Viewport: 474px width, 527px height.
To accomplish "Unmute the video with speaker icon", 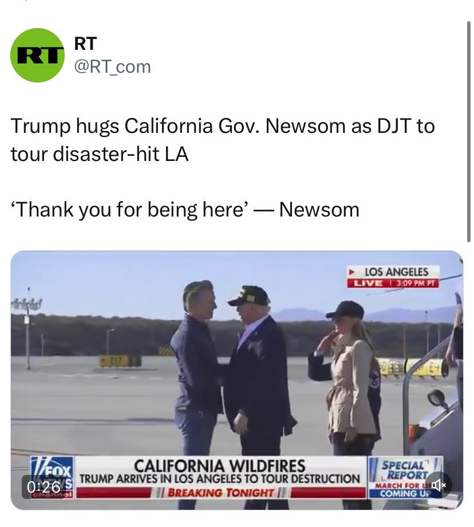I will pos(439,485).
